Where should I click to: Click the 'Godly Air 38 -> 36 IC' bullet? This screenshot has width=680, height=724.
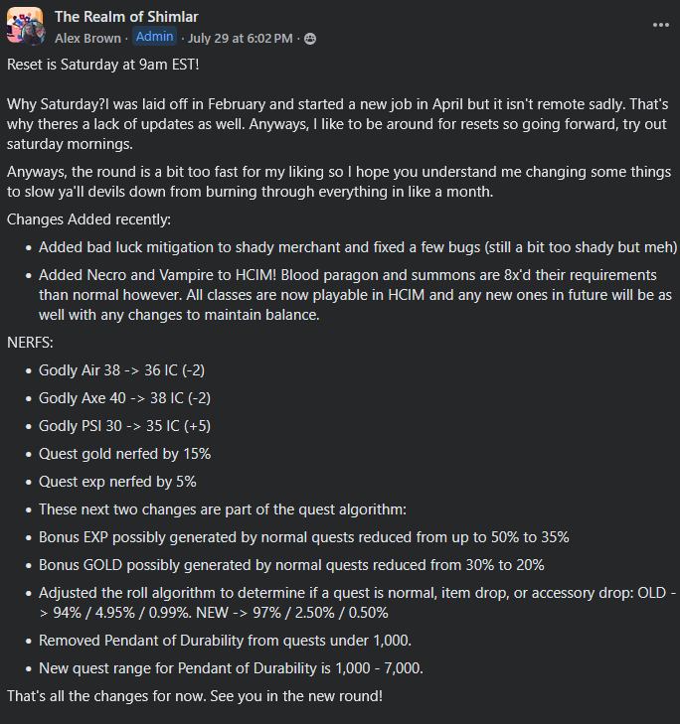[x=121, y=370]
